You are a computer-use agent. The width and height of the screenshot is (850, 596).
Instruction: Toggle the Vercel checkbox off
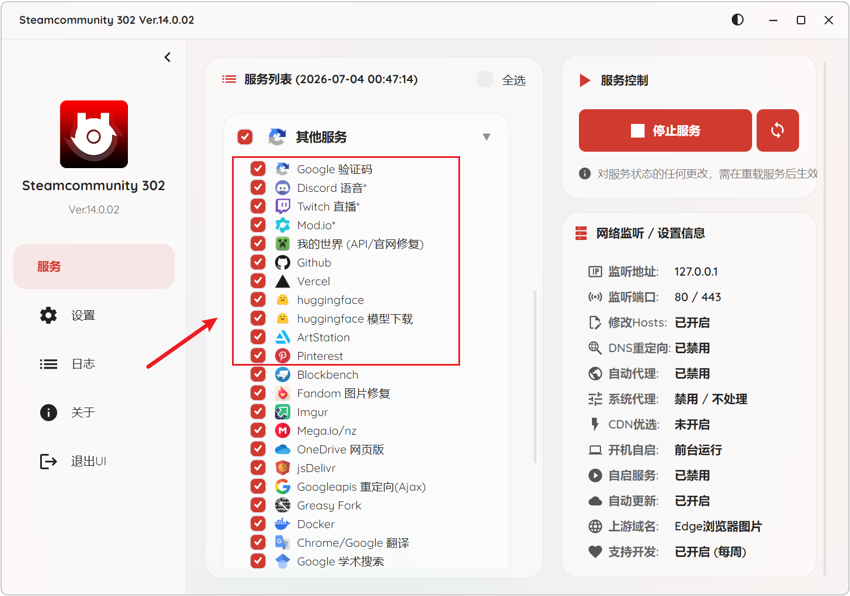click(x=258, y=281)
